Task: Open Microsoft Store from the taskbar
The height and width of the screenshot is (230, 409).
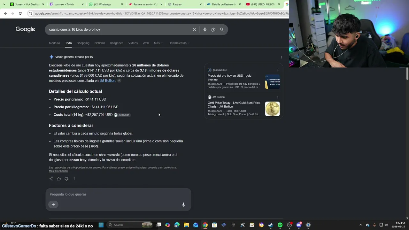Action: coord(214,225)
